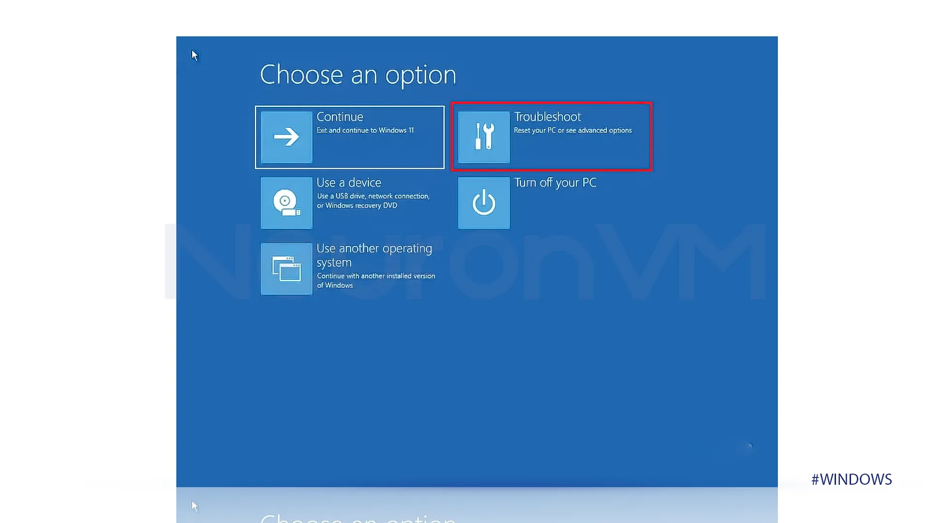This screenshot has height=523, width=930.
Task: Click the Troubleshoot icon
Action: (x=483, y=137)
